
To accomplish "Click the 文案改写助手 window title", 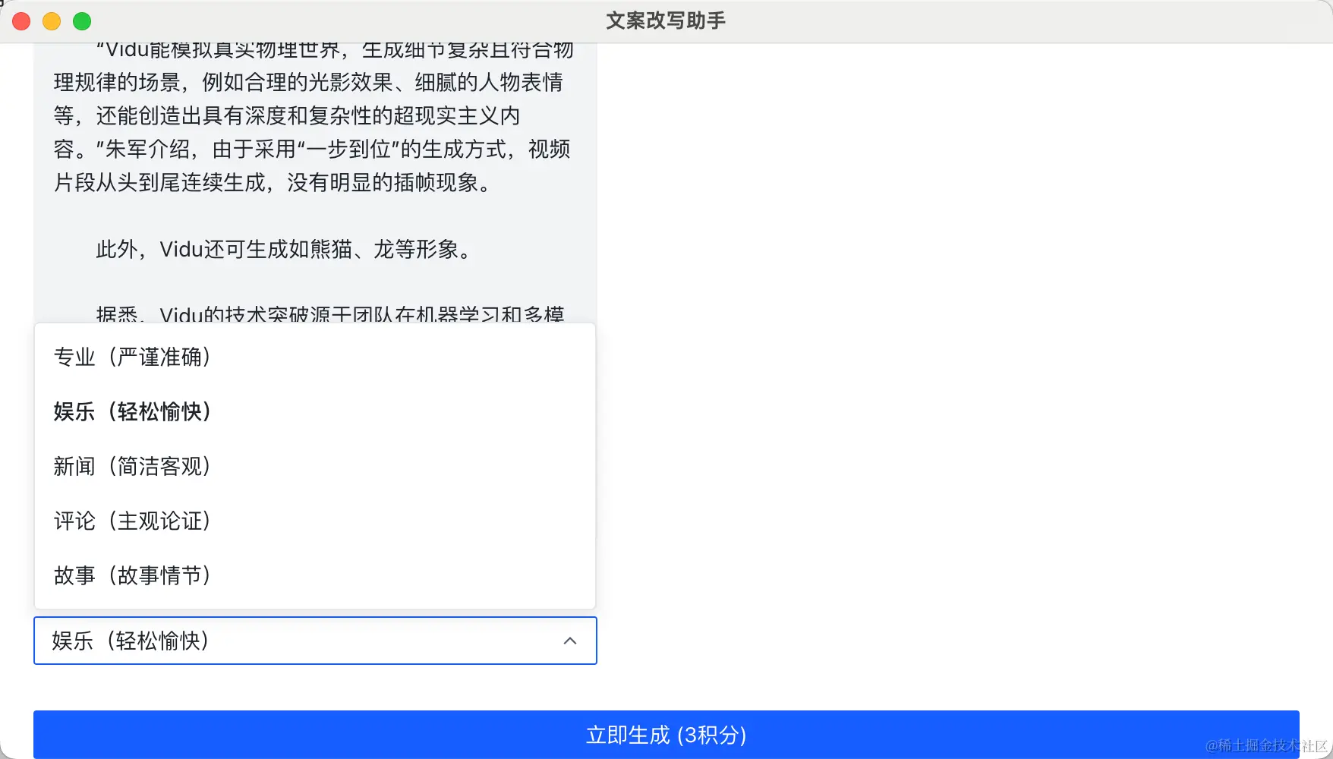I will coord(666,20).
